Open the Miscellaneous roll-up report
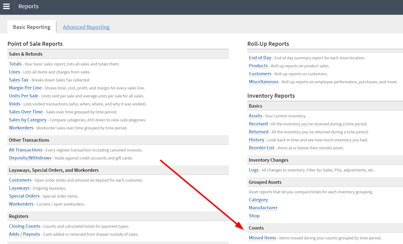The height and width of the screenshot is (244, 403). (264, 82)
